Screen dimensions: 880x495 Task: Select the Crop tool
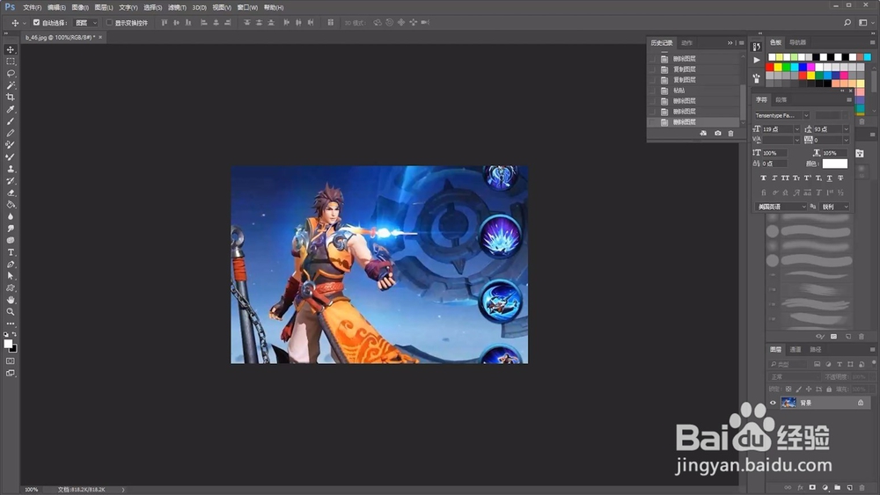[10, 97]
